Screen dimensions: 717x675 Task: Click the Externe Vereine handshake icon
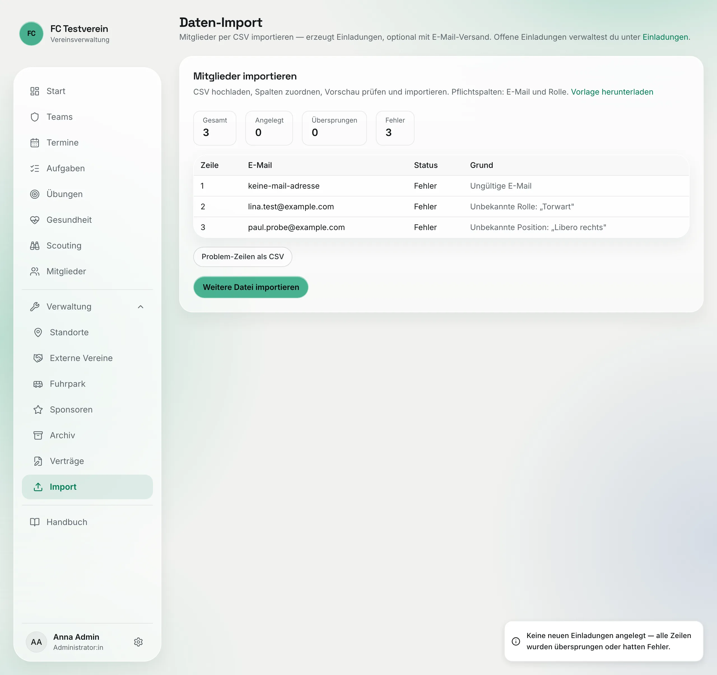click(x=38, y=358)
